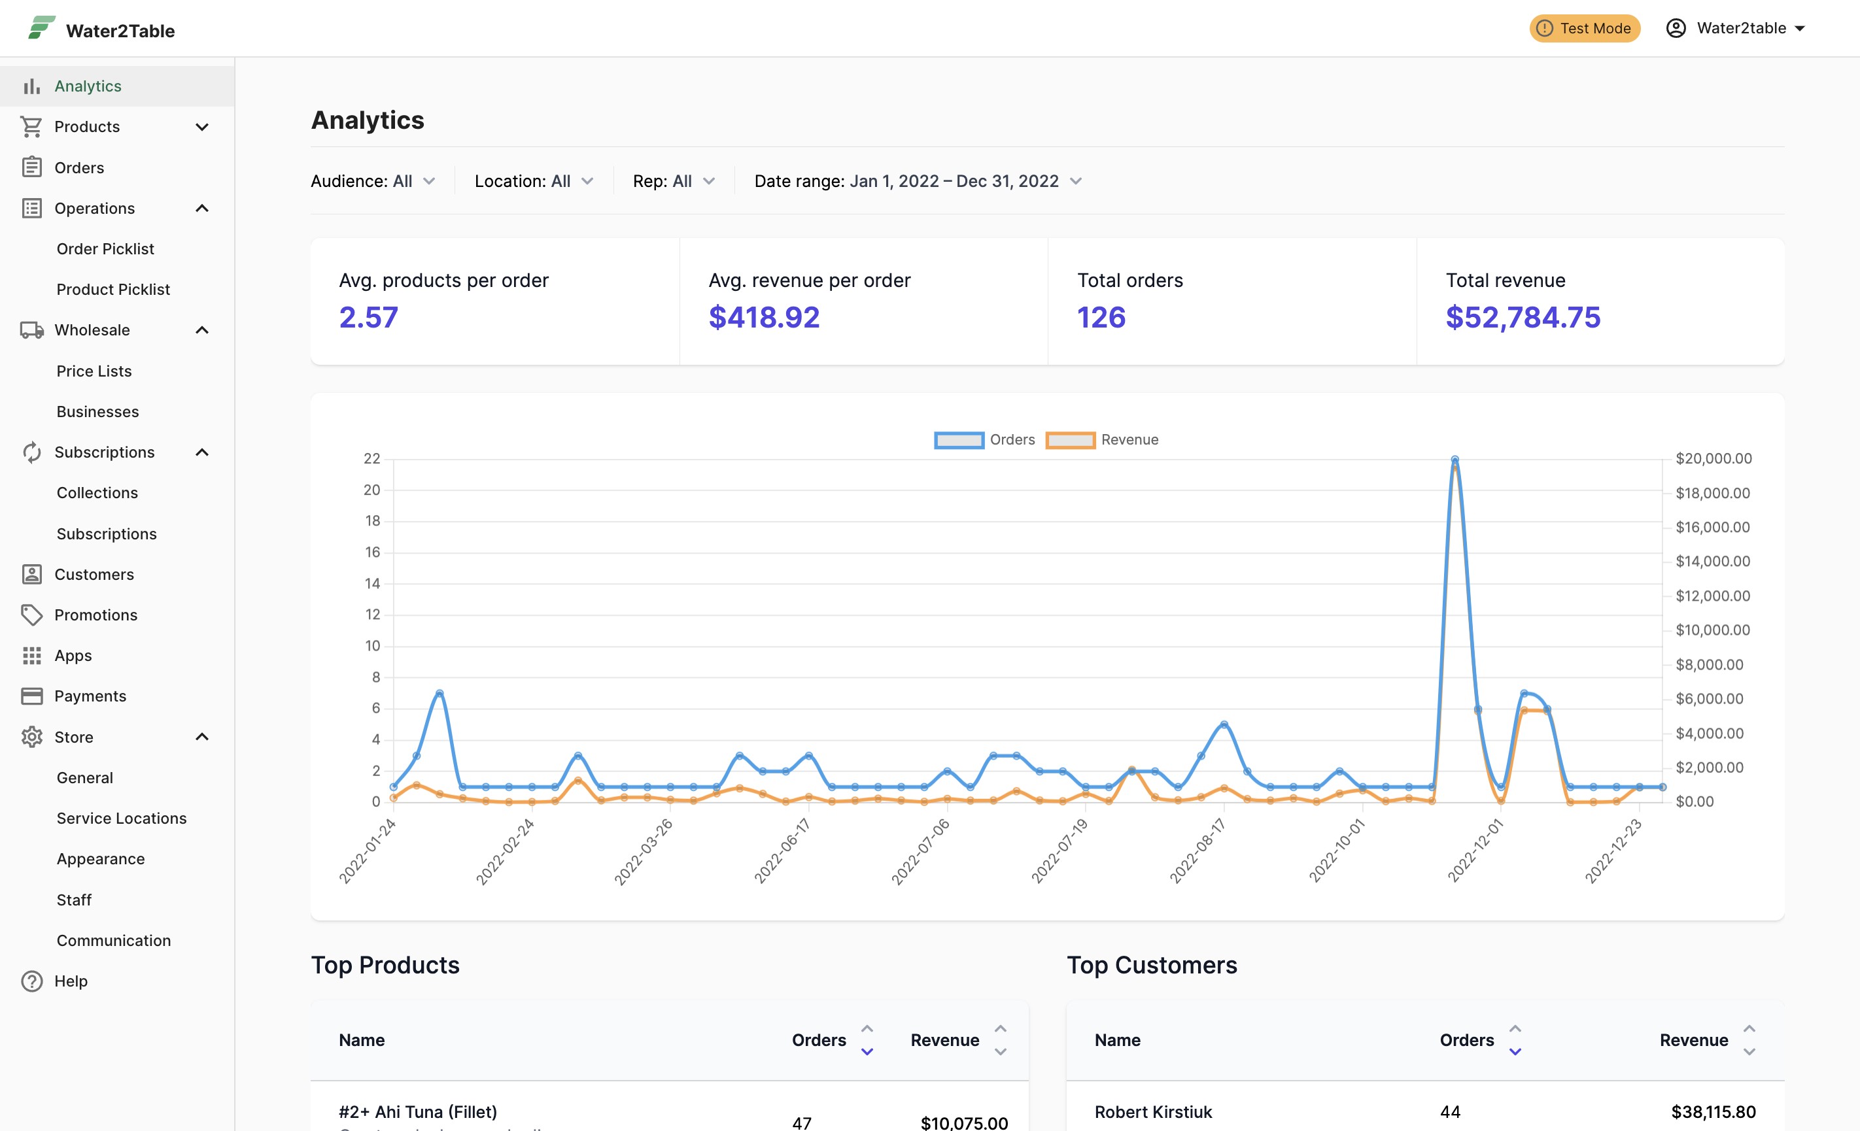Open Robert Kirstiuk customer row
The width and height of the screenshot is (1860, 1131).
[1424, 1111]
